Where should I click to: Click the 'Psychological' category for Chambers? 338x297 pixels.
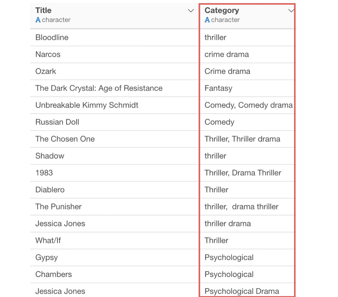pos(248,274)
